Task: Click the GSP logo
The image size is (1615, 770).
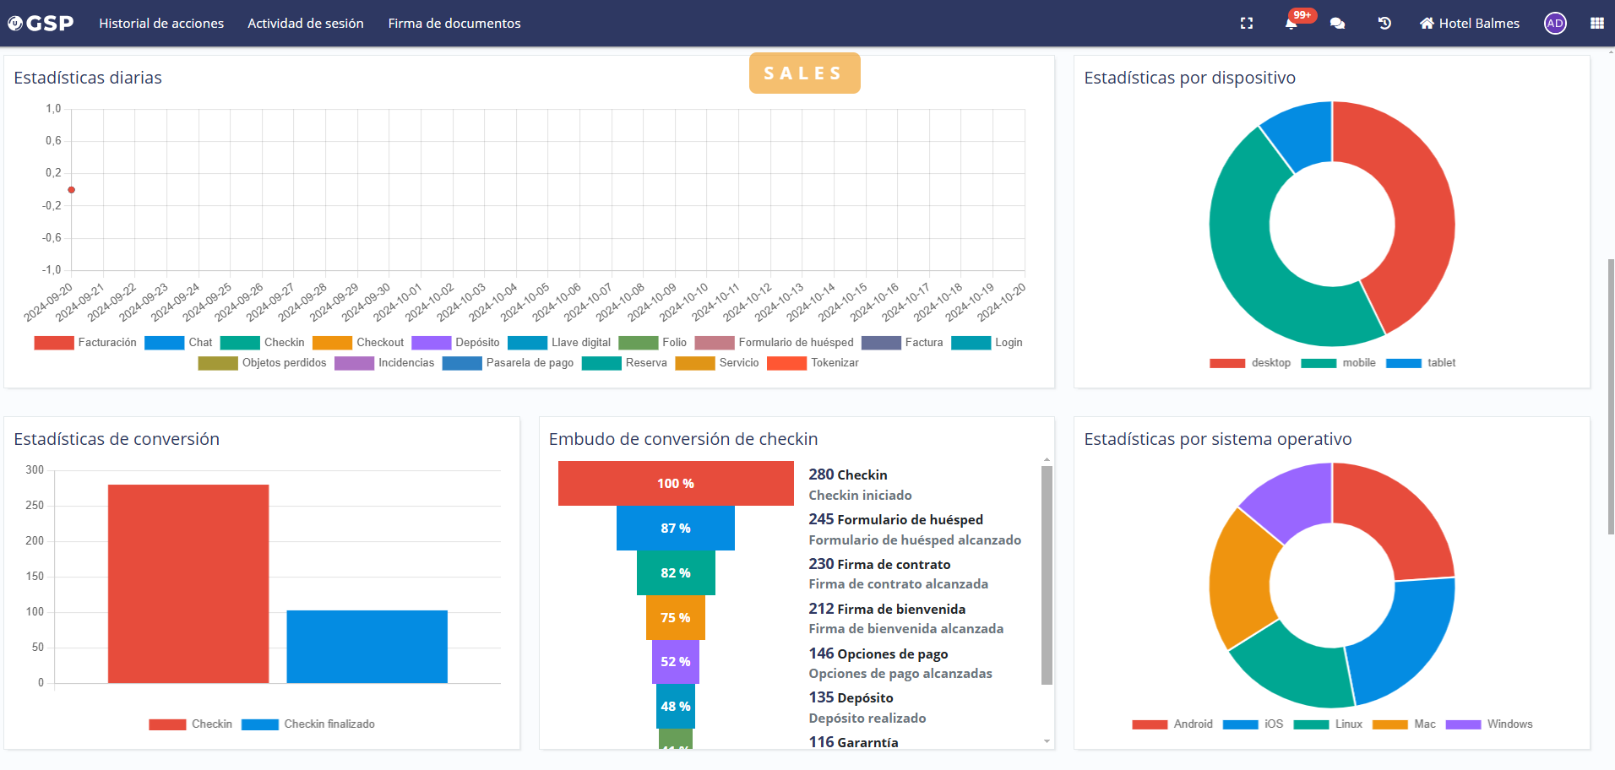Action: [41, 24]
